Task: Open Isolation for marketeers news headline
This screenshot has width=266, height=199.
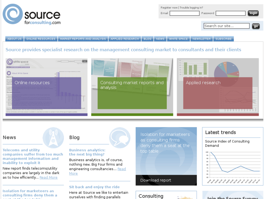Action: tap(30, 194)
